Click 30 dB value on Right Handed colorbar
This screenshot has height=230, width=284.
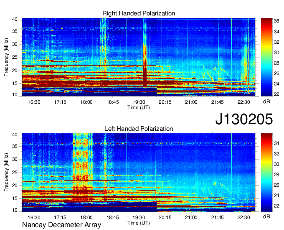pyautogui.click(x=276, y=52)
